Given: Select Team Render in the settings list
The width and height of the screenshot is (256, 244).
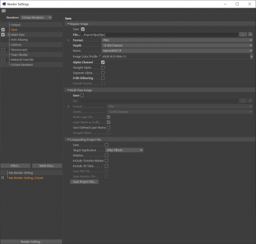Looking at the screenshot, I should coord(19,55).
